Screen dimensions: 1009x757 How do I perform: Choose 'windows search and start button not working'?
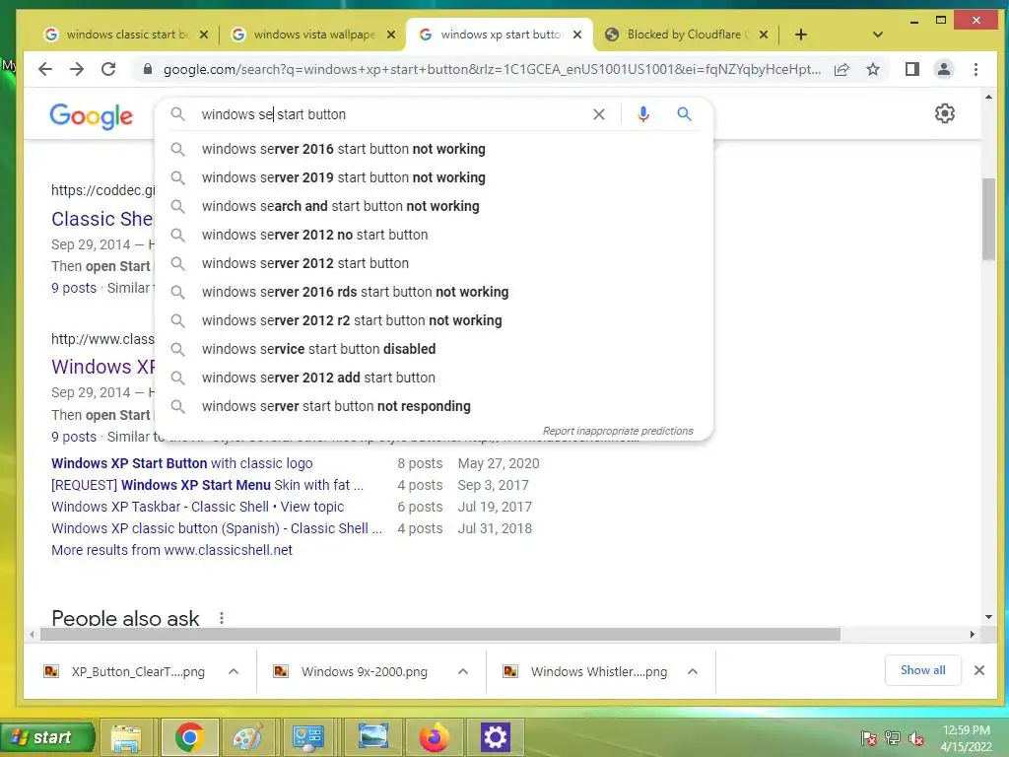[x=435, y=206]
